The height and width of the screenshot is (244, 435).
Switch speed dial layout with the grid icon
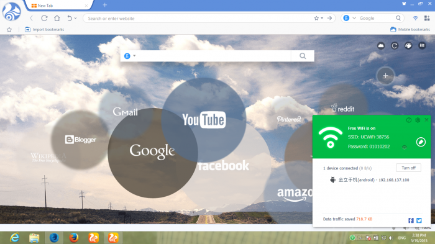422,46
